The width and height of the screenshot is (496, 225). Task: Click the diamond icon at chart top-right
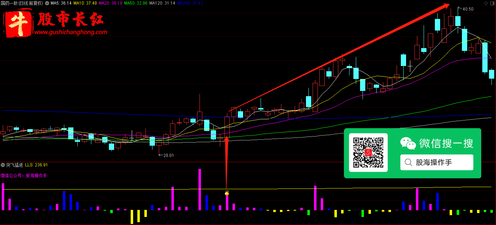coord(486,3)
